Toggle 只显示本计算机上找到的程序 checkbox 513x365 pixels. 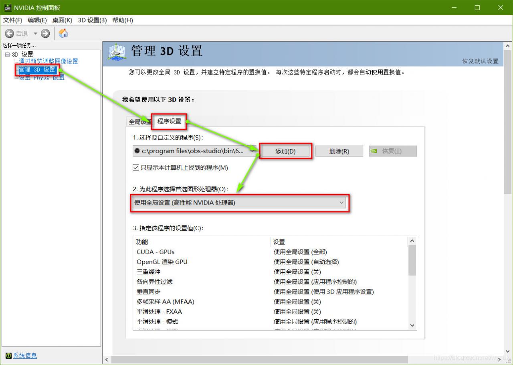click(x=136, y=168)
